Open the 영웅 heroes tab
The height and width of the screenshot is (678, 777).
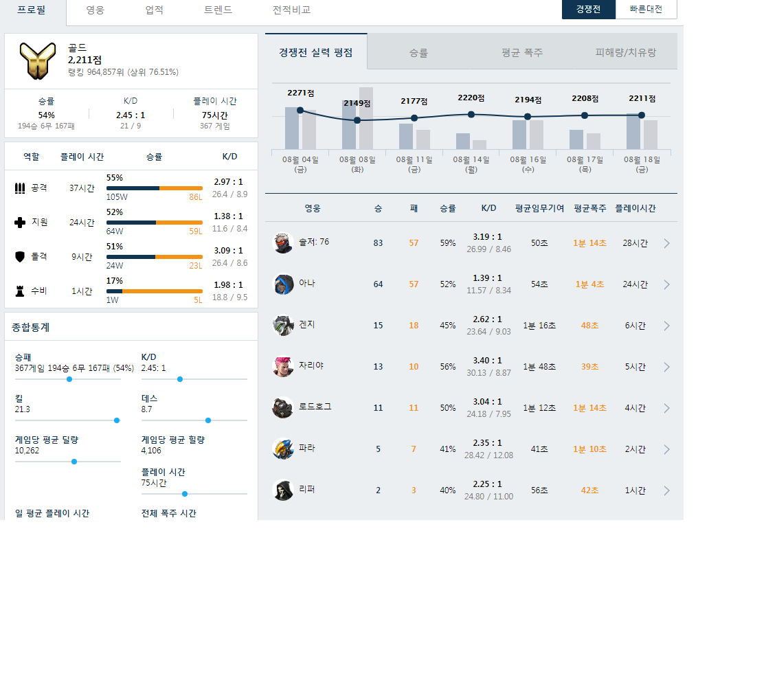tap(95, 10)
